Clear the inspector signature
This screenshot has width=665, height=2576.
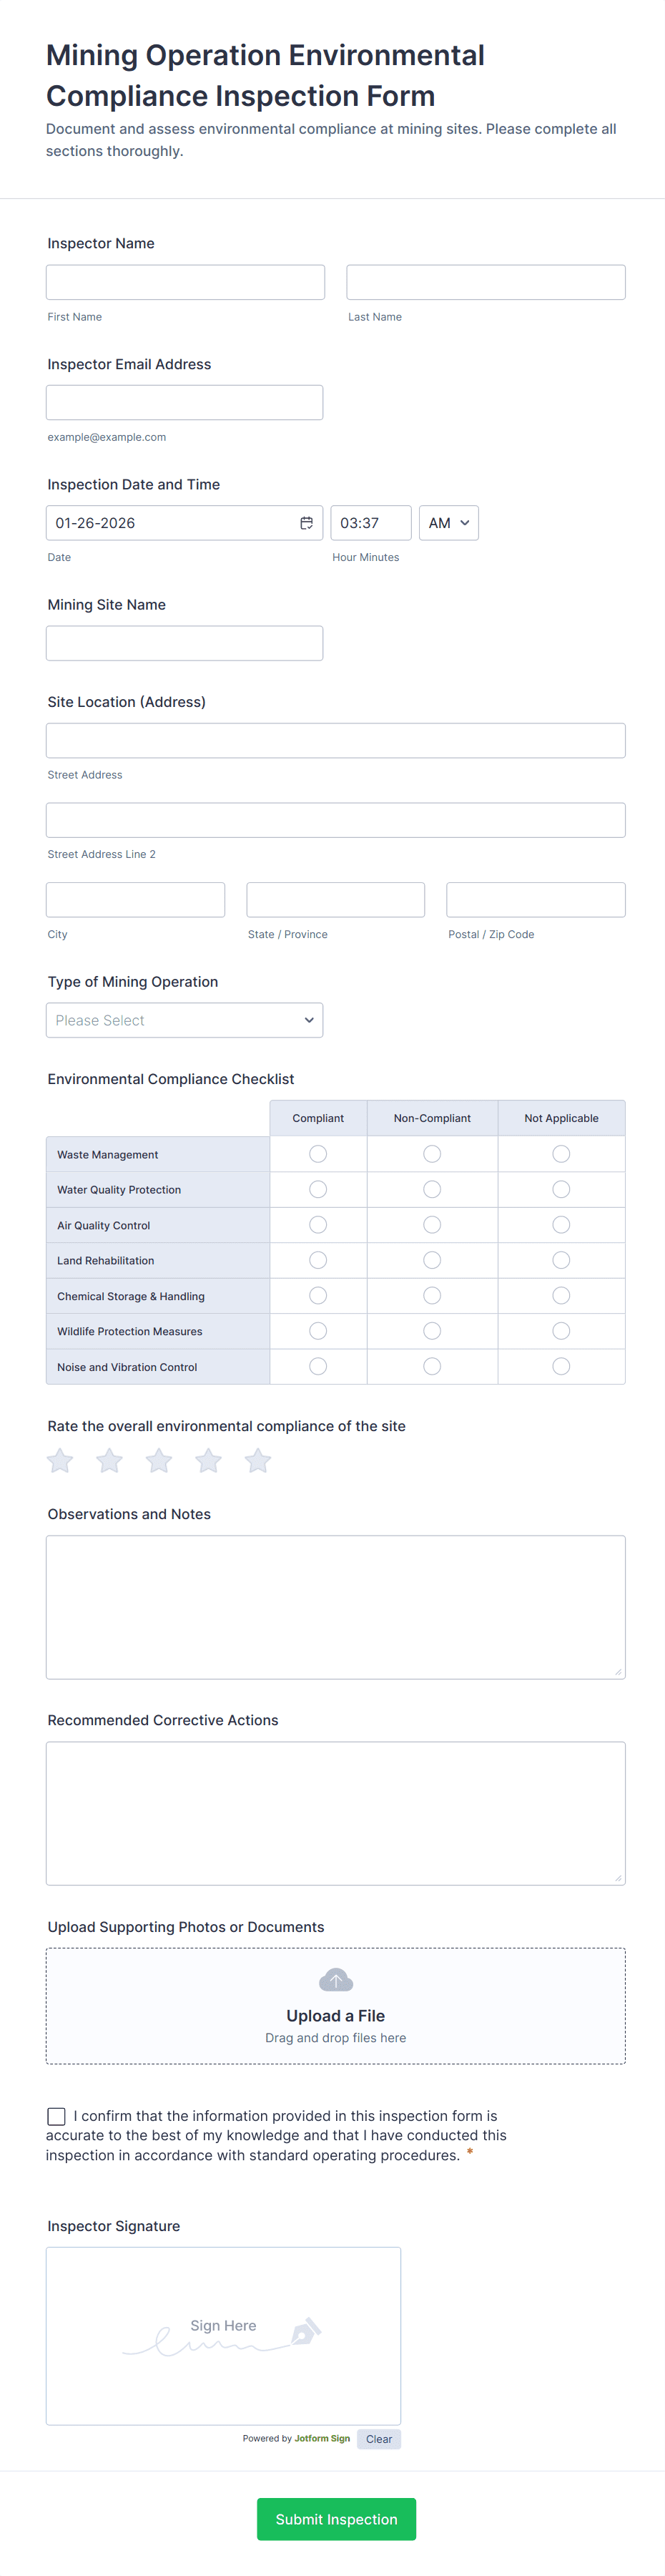tap(379, 2439)
